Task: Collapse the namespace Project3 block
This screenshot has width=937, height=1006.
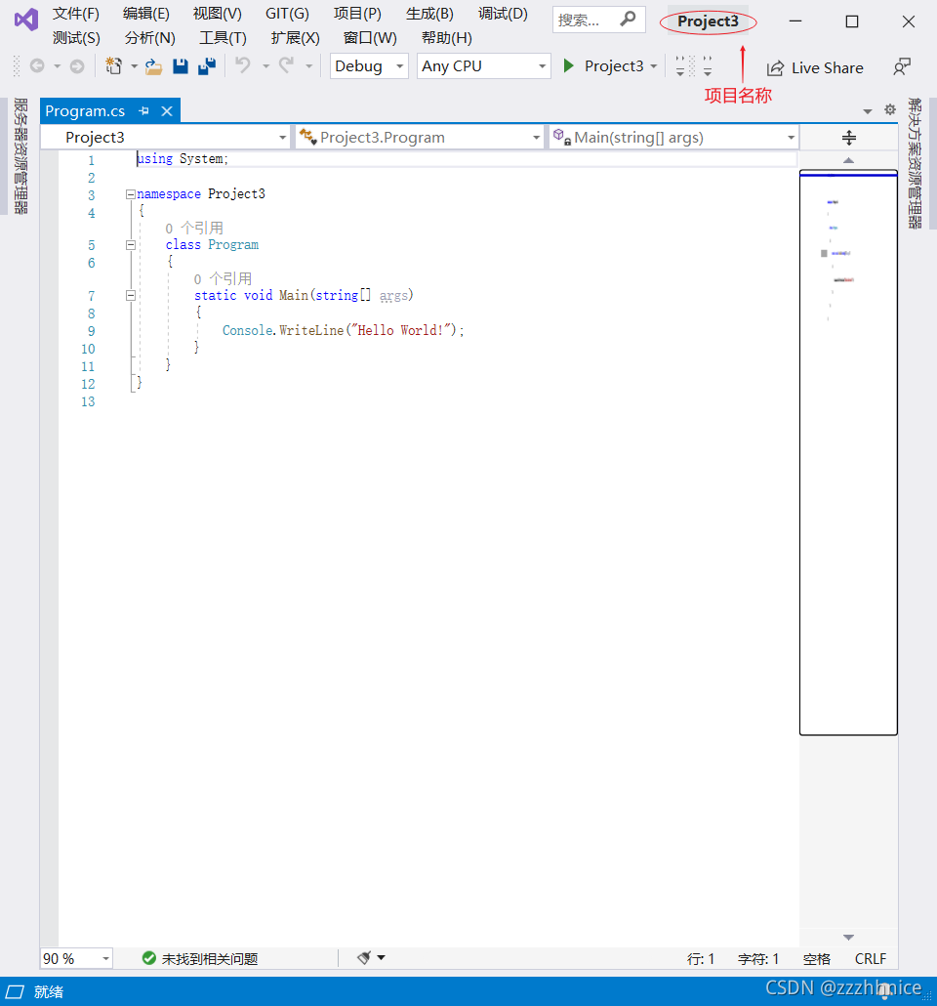Action: pos(130,193)
